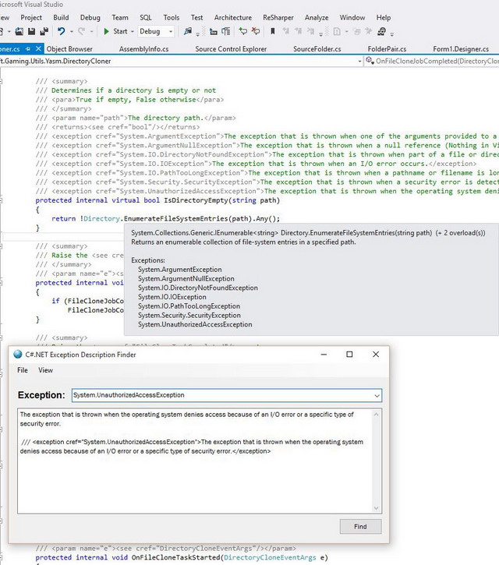Viewport: 499px width, 565px height.
Task: Click the green-arrow icon right of uncomment
Action: [243, 32]
